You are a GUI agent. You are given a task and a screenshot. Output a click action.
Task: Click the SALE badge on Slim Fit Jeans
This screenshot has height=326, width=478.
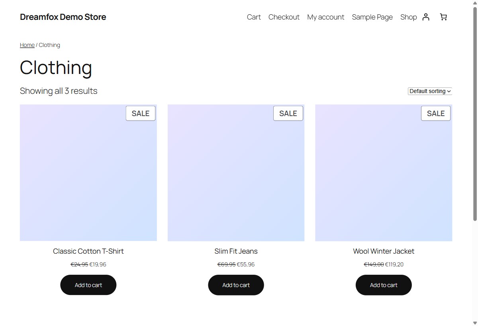288,113
